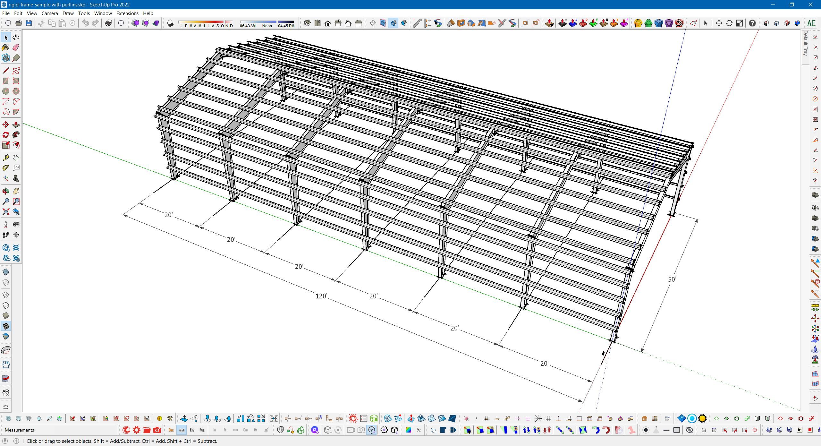Viewport: 821px width, 446px height.
Task: Switch to Top standard view
Action: point(317,23)
